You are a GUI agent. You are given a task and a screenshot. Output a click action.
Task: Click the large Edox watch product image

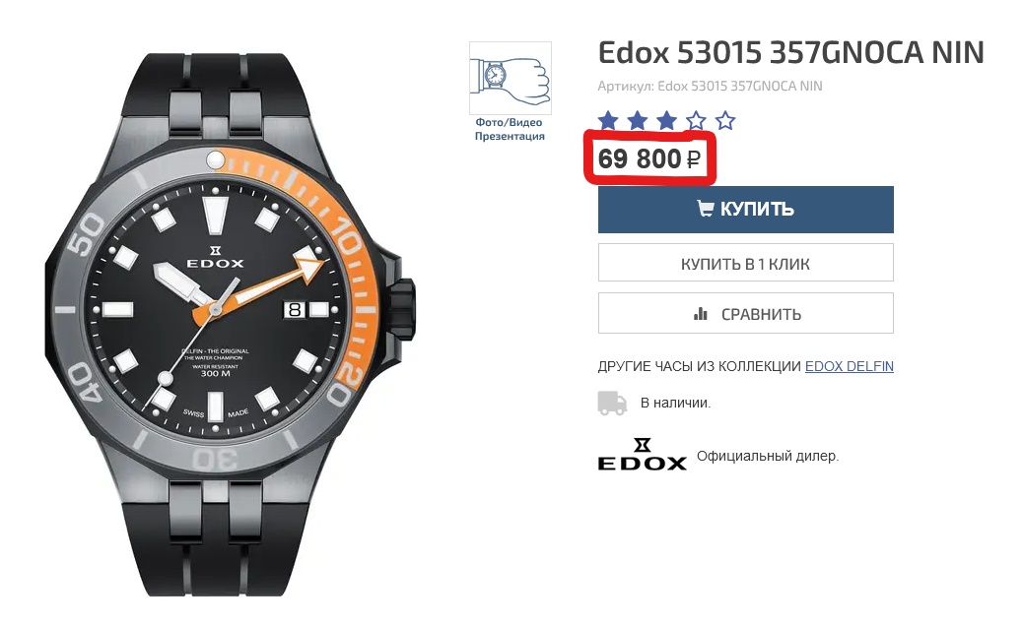231,325
